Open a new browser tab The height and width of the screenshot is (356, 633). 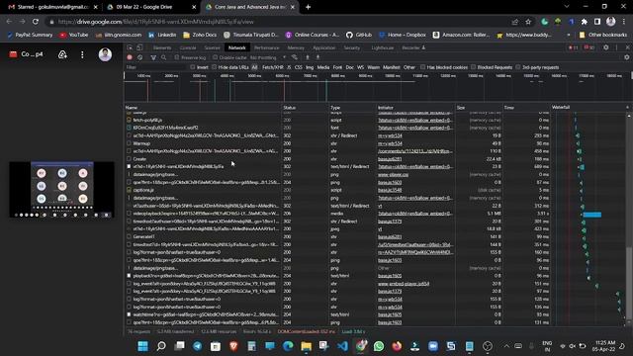click(308, 7)
